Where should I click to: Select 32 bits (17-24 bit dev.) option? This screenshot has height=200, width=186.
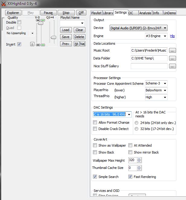[x=136, y=129]
